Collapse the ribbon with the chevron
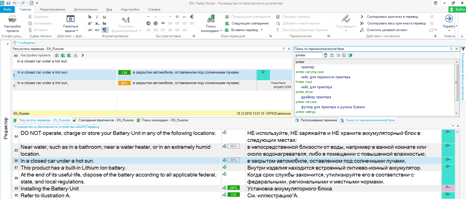 click(x=462, y=36)
